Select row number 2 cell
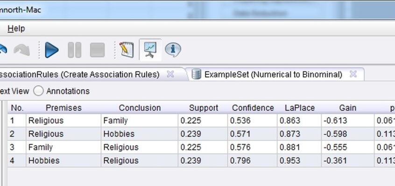This screenshot has width=395, height=186. click(17, 134)
